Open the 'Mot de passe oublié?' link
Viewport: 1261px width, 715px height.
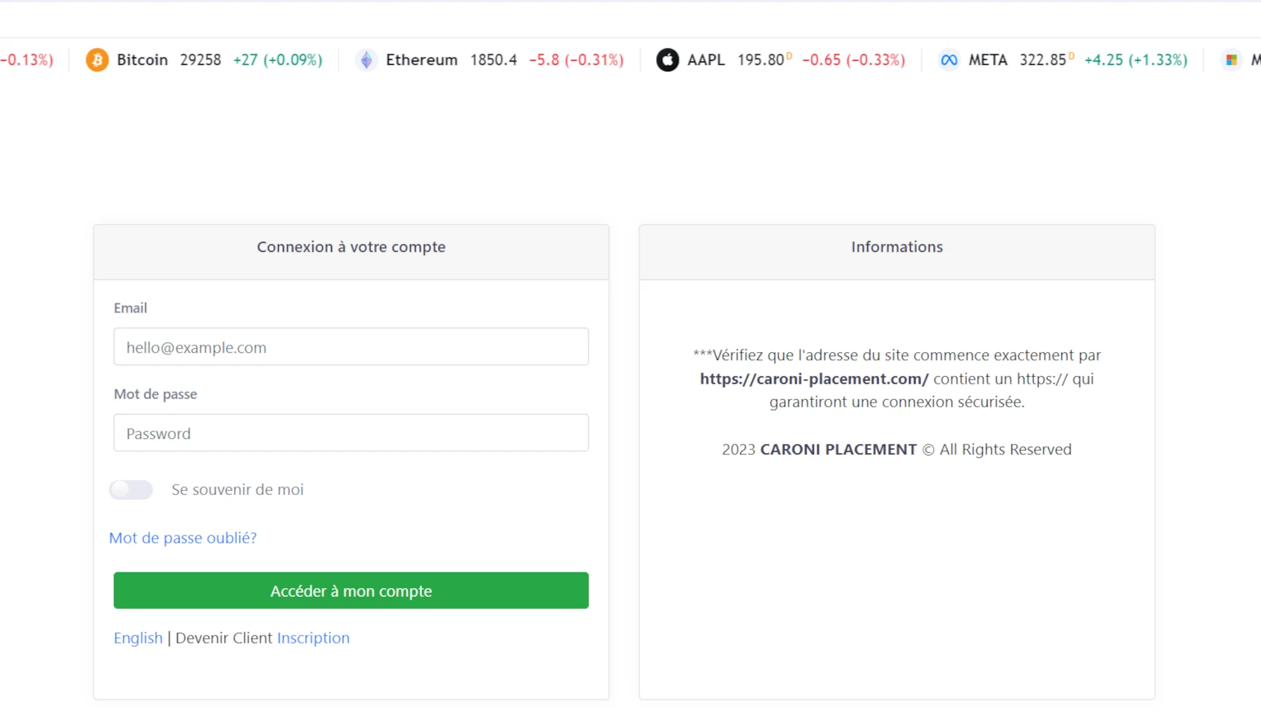pyautogui.click(x=183, y=537)
